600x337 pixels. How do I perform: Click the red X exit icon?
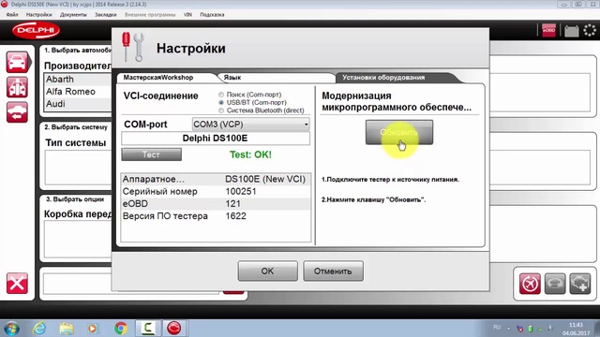pyautogui.click(x=17, y=284)
